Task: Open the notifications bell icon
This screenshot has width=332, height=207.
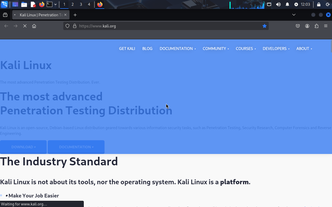Action: point(287,4)
